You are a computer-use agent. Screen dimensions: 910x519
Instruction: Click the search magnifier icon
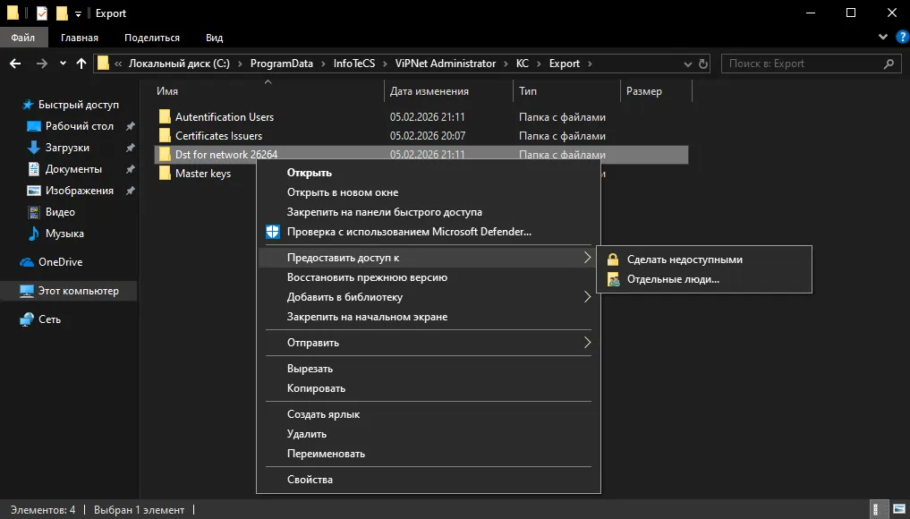(889, 64)
